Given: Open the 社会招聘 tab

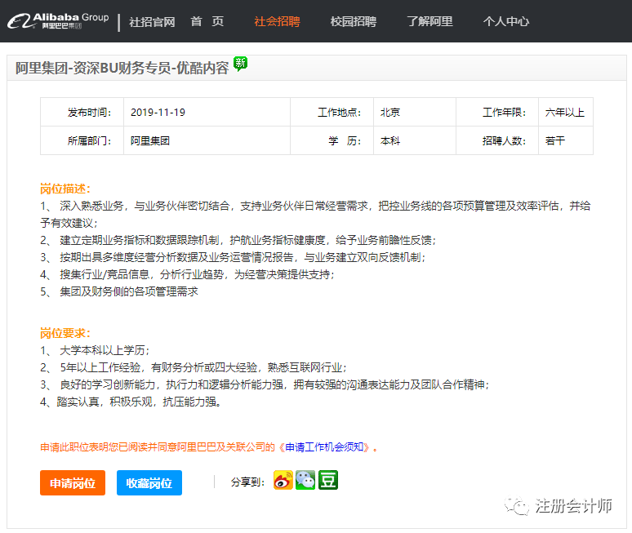Looking at the screenshot, I should (278, 21).
